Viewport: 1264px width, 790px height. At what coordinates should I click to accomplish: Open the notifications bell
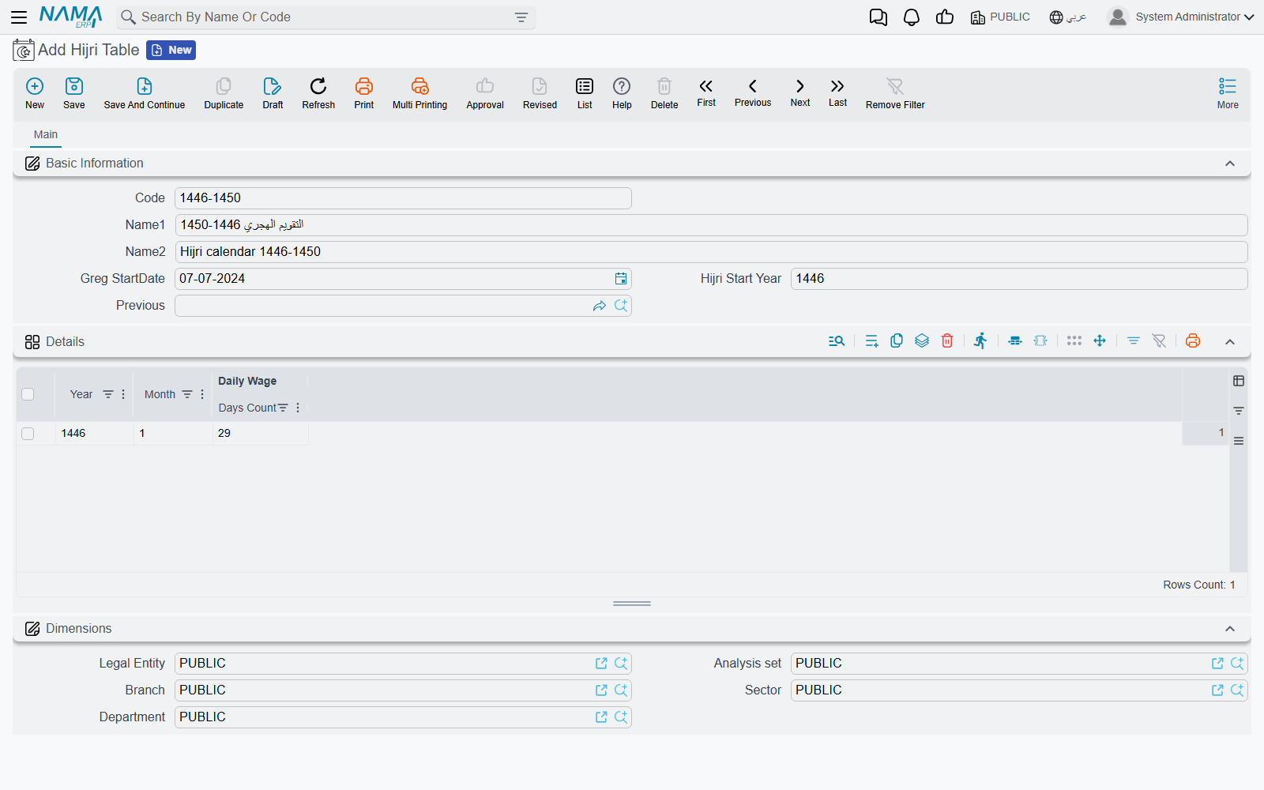(x=912, y=17)
